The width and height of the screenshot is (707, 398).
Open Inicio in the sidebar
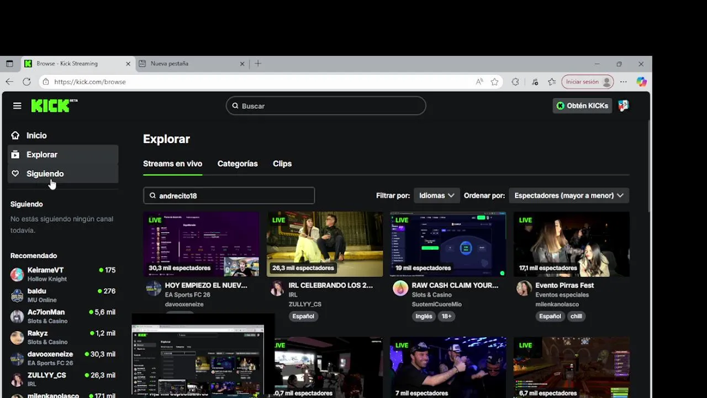tap(63, 135)
